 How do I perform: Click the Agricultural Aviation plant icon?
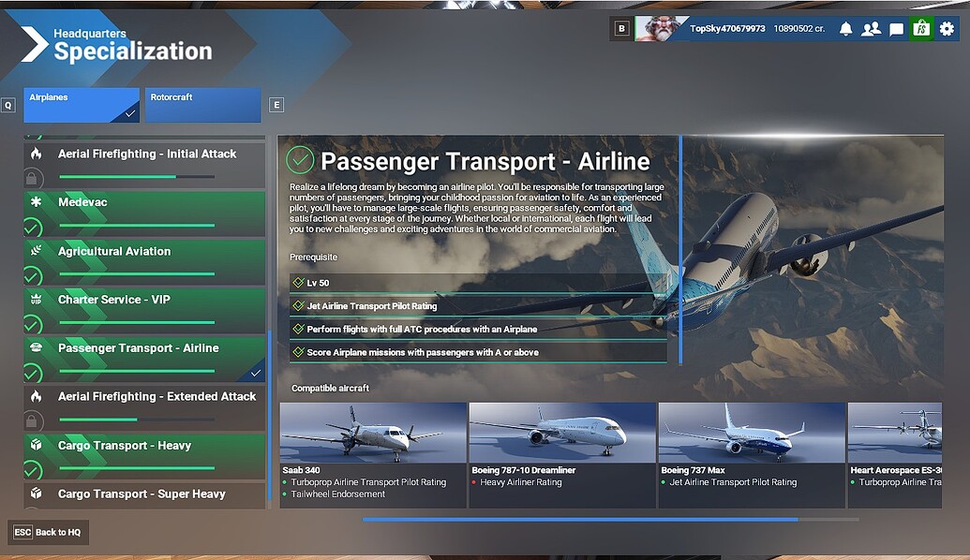[36, 250]
